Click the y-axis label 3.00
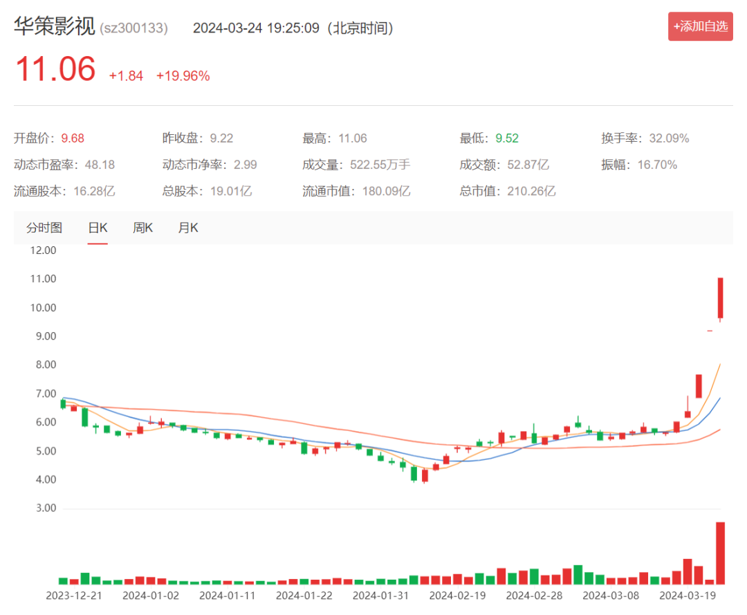 46,508
